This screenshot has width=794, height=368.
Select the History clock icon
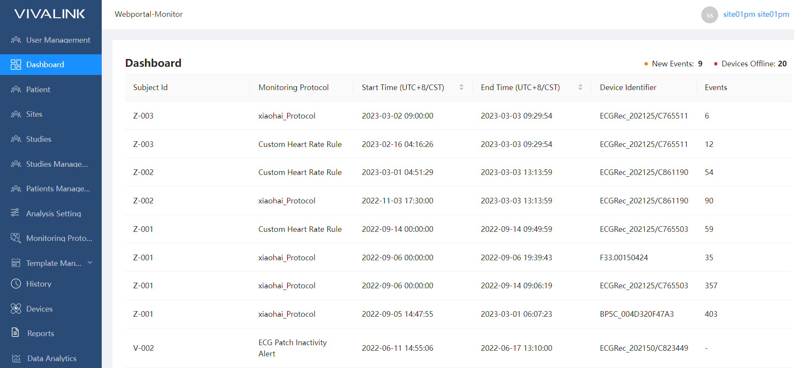16,284
